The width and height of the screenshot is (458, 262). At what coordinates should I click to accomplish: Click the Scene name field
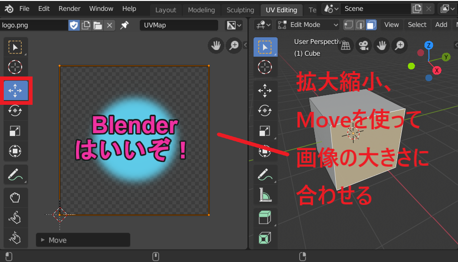[376, 9]
